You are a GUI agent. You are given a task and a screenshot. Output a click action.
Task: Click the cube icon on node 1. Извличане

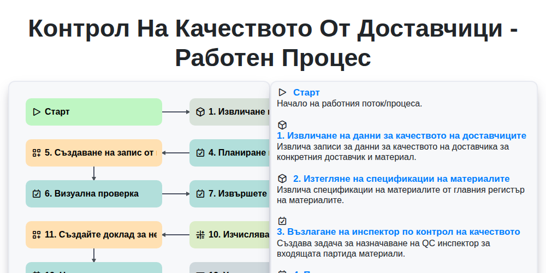(200, 112)
